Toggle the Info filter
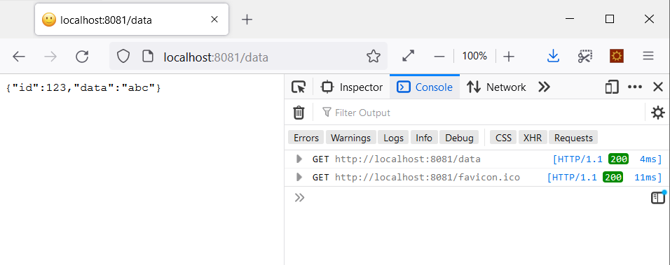 424,138
